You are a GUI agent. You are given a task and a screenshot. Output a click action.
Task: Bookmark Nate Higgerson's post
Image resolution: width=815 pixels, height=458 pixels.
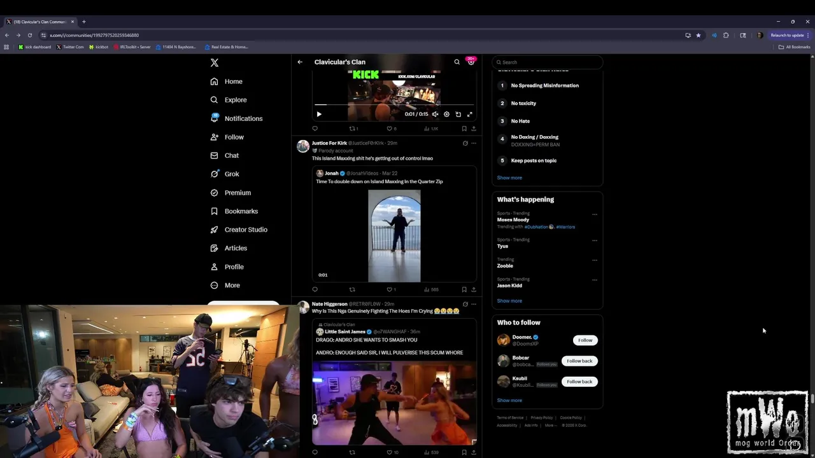(x=464, y=452)
